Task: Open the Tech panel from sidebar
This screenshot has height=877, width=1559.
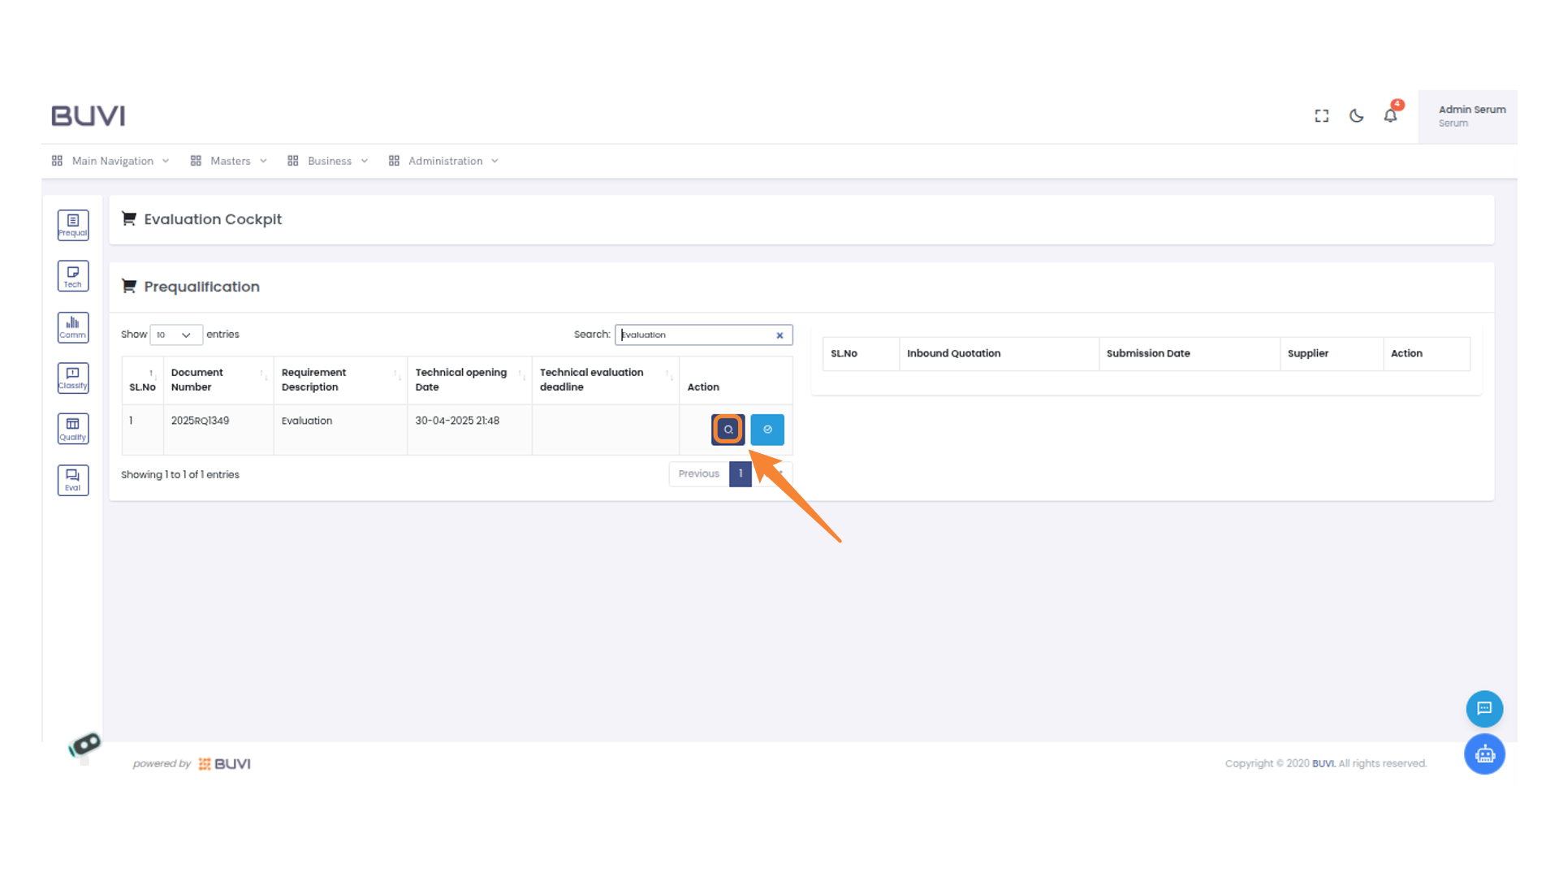Action: 72,275
